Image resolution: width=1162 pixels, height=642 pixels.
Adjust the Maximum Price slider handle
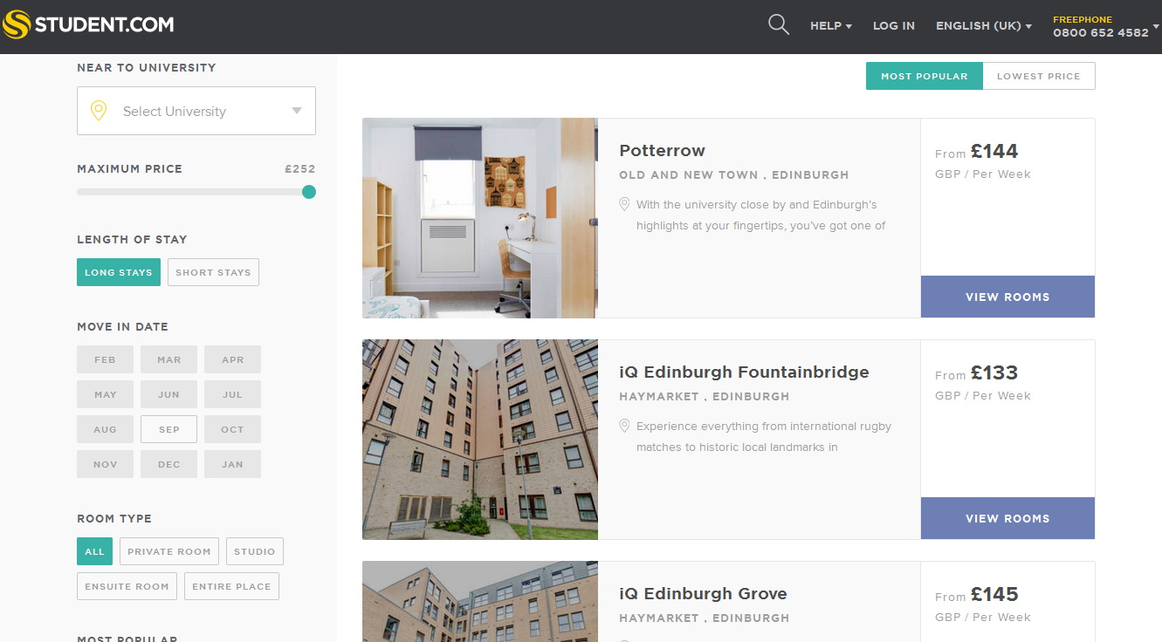tap(309, 192)
